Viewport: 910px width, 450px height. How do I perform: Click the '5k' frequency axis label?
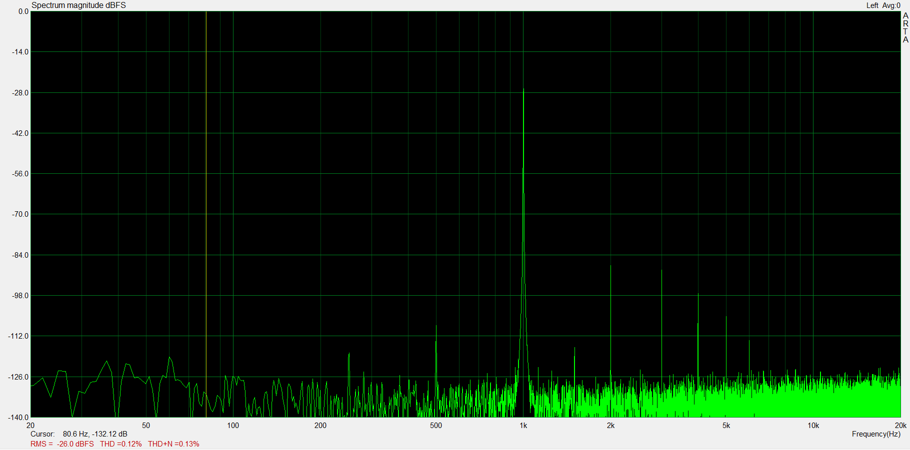pyautogui.click(x=726, y=426)
